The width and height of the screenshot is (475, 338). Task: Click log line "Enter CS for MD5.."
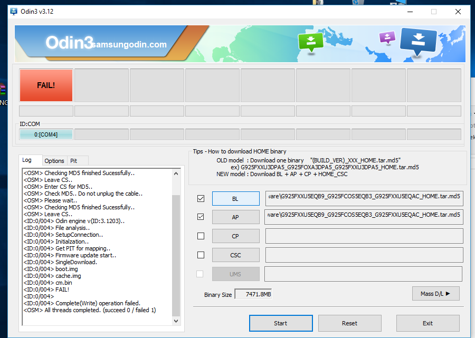[x=69, y=187]
